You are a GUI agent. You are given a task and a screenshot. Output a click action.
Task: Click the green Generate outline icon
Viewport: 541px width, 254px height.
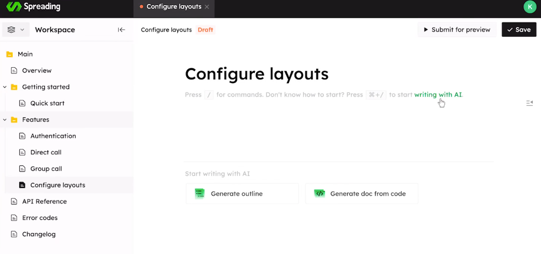[x=200, y=193]
